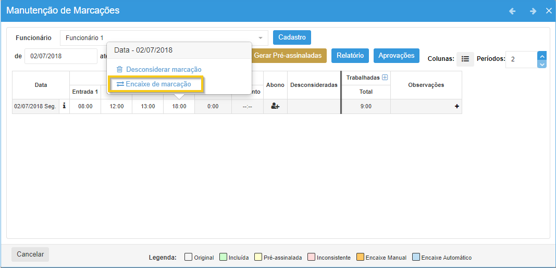Screen dimensions: 556x268
Task: Close the Manutenção de Marcações window
Action: [x=549, y=11]
